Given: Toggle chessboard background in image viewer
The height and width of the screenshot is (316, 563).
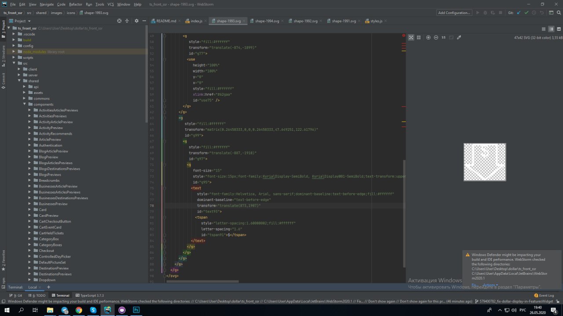Looking at the screenshot, I should 411,38.
